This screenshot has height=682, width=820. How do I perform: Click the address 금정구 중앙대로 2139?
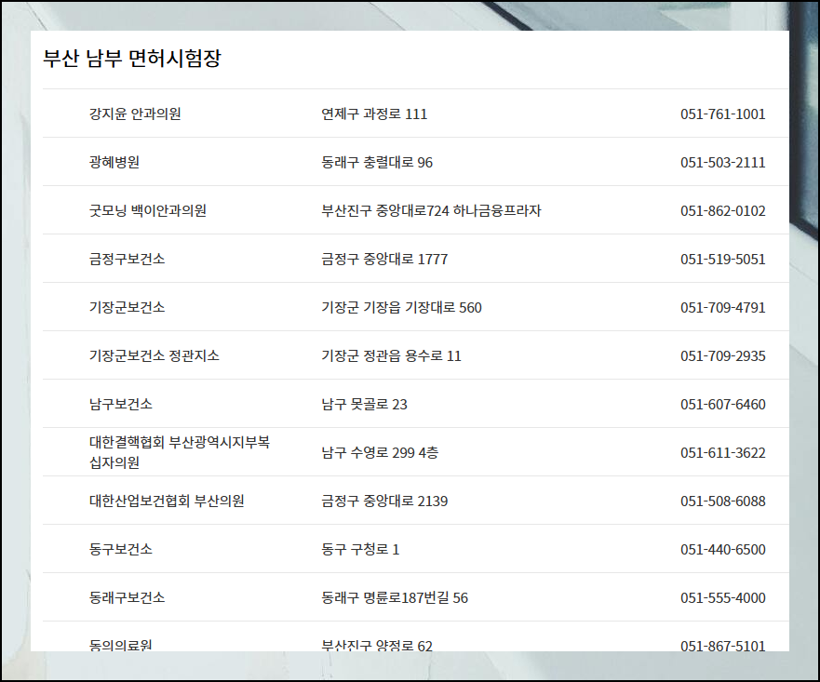(x=384, y=501)
